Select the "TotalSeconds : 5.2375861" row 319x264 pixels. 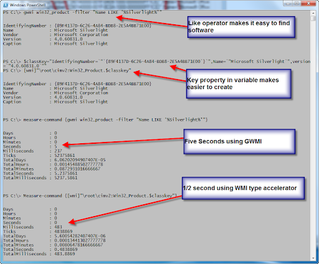pos(40,173)
